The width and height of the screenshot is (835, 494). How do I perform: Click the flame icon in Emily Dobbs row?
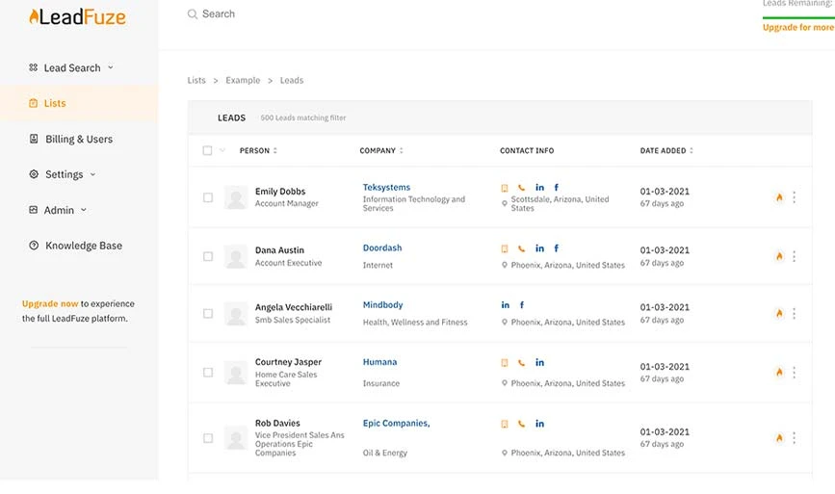pyautogui.click(x=779, y=197)
